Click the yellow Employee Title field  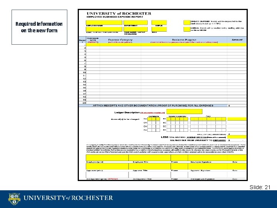coord(150,158)
